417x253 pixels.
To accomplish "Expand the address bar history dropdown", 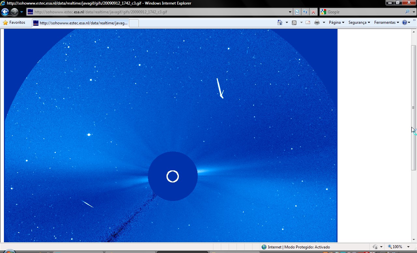I will (x=290, y=12).
